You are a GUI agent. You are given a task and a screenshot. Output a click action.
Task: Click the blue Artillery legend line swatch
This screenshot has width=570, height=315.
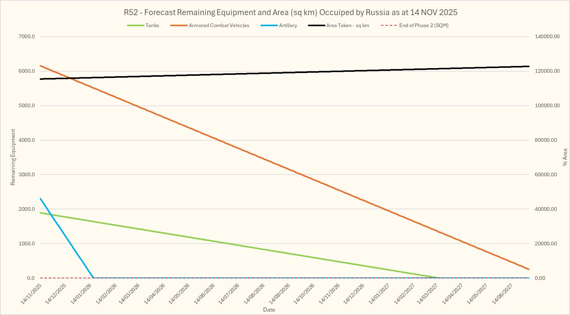pos(269,26)
